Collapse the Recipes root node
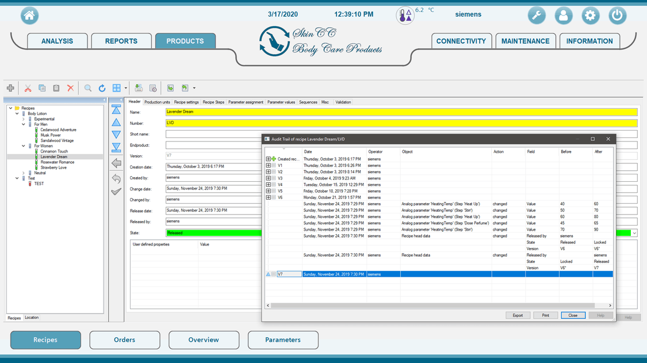 [x=11, y=108]
